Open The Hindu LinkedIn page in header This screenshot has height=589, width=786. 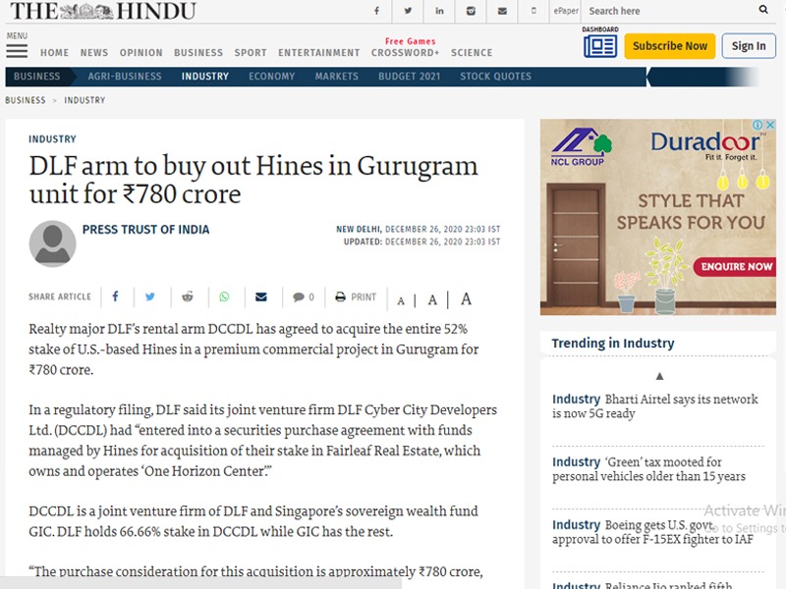coord(439,11)
